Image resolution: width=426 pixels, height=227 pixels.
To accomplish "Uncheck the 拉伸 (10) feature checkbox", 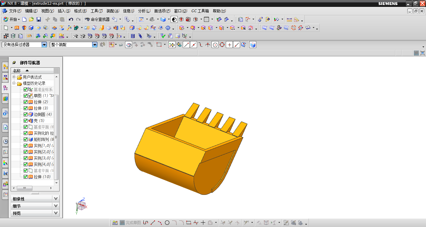I will click(x=26, y=177).
